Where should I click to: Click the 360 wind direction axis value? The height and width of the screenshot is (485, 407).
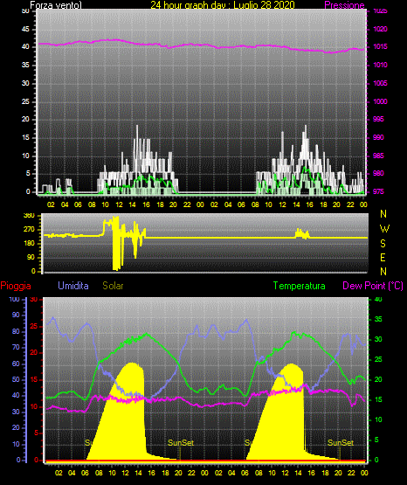point(29,216)
